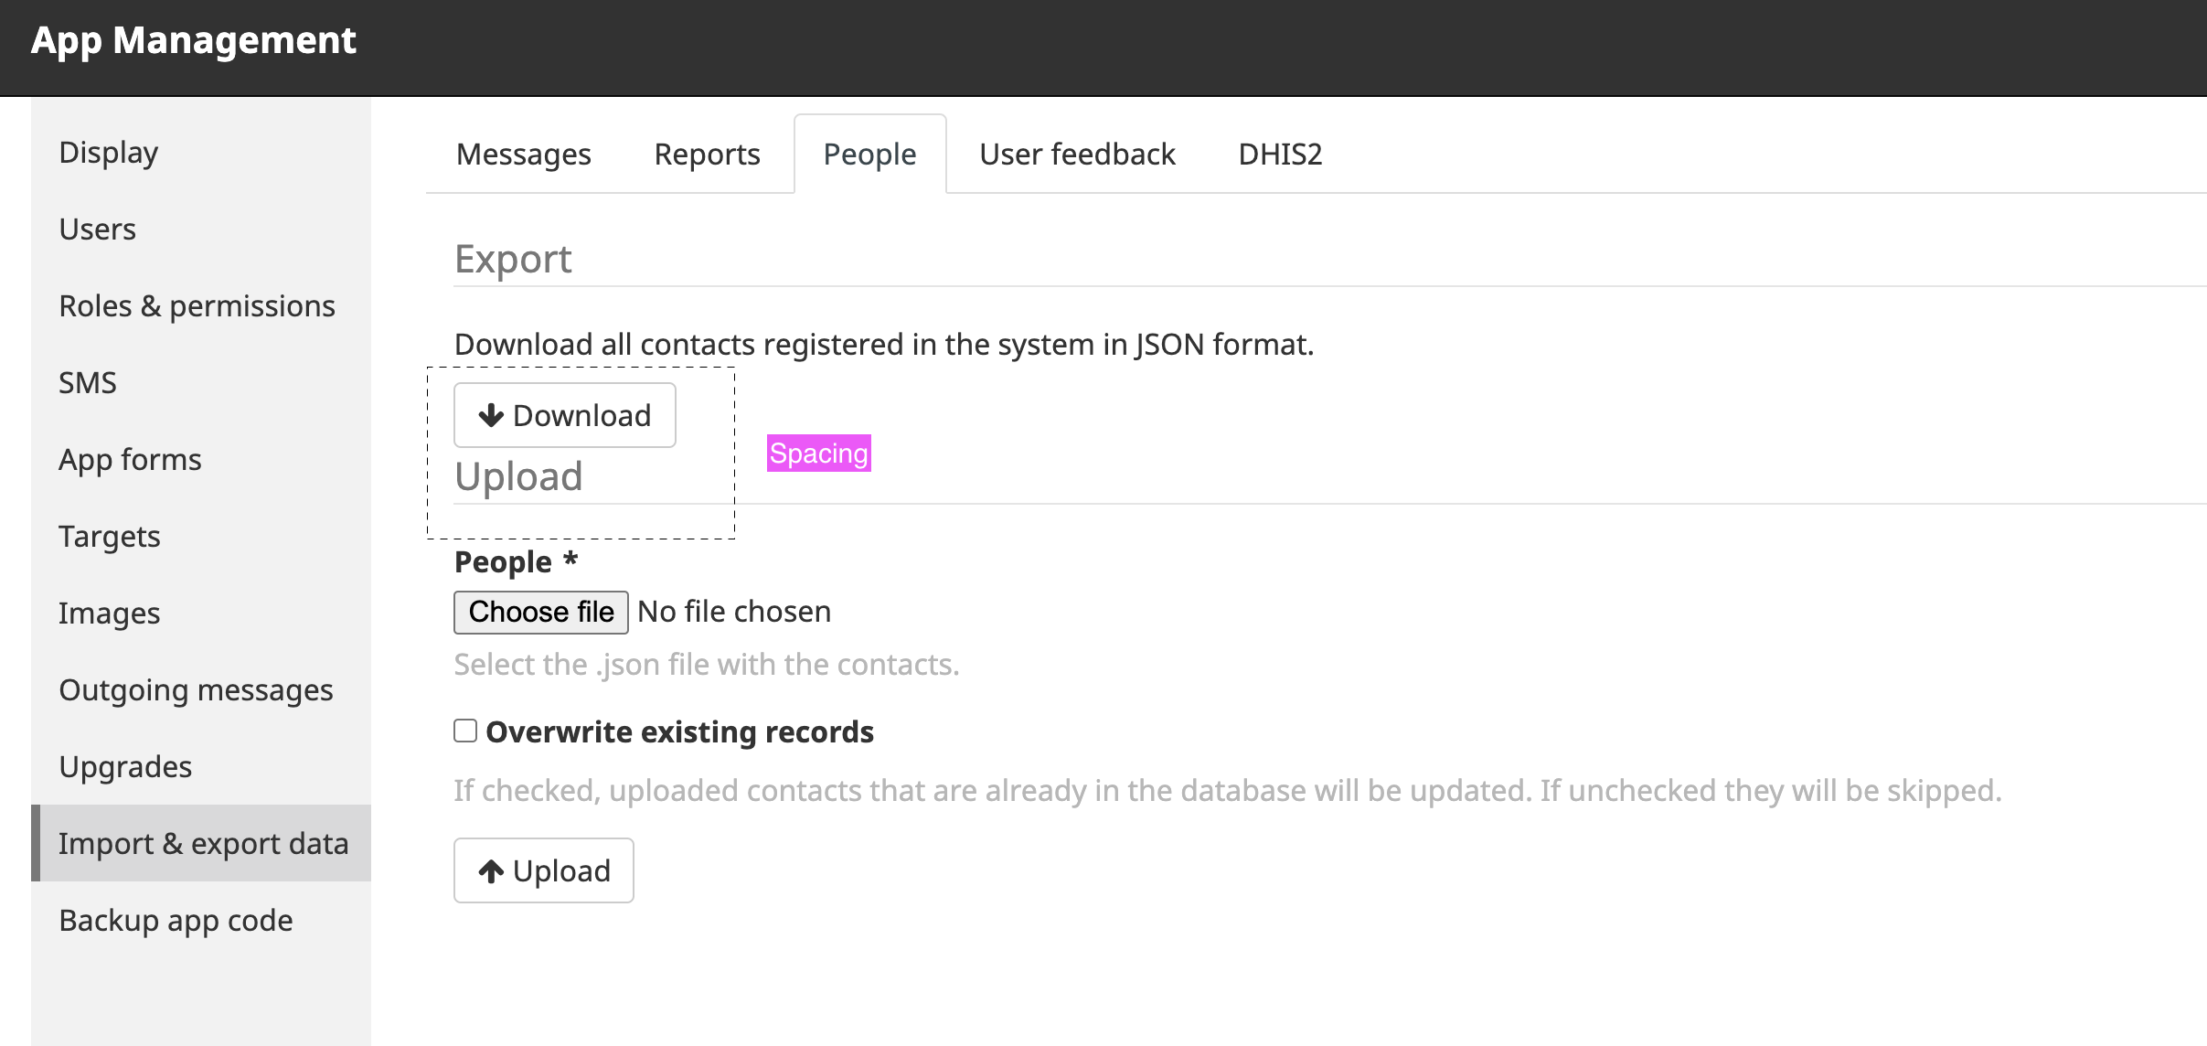Open the Reports tab

(x=707, y=155)
